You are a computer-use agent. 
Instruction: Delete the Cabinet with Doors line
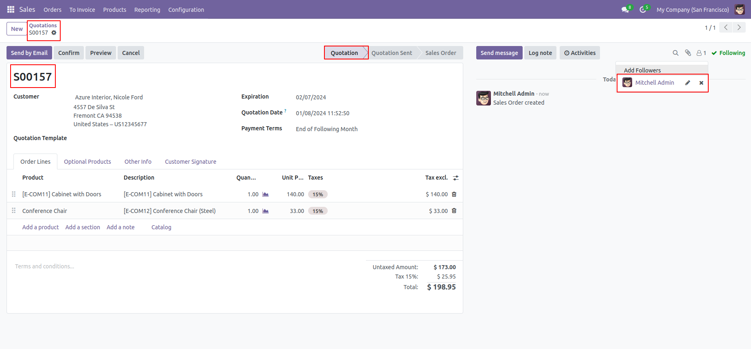[454, 194]
